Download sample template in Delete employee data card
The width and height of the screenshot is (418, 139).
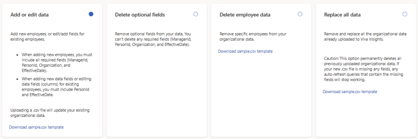tap(245, 51)
